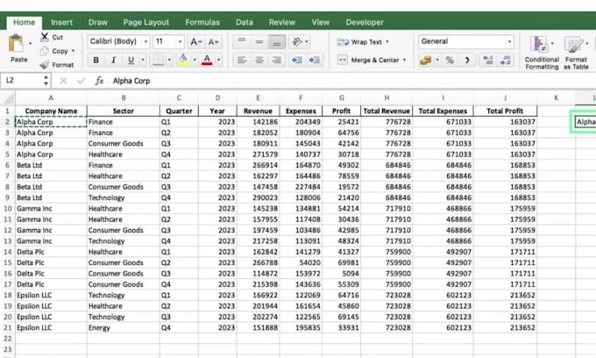Switch to the Data tab
This screenshot has height=358, width=596.
pyautogui.click(x=244, y=22)
